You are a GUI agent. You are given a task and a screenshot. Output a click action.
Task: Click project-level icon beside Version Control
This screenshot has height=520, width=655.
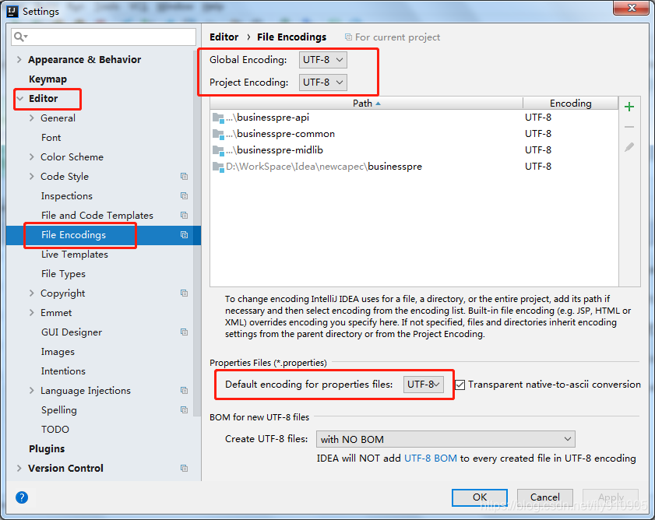(184, 468)
